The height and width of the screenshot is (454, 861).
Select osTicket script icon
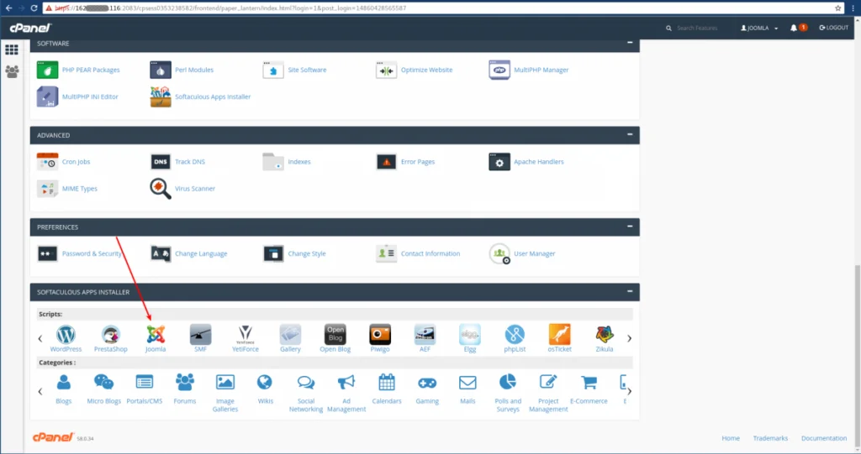(559, 335)
